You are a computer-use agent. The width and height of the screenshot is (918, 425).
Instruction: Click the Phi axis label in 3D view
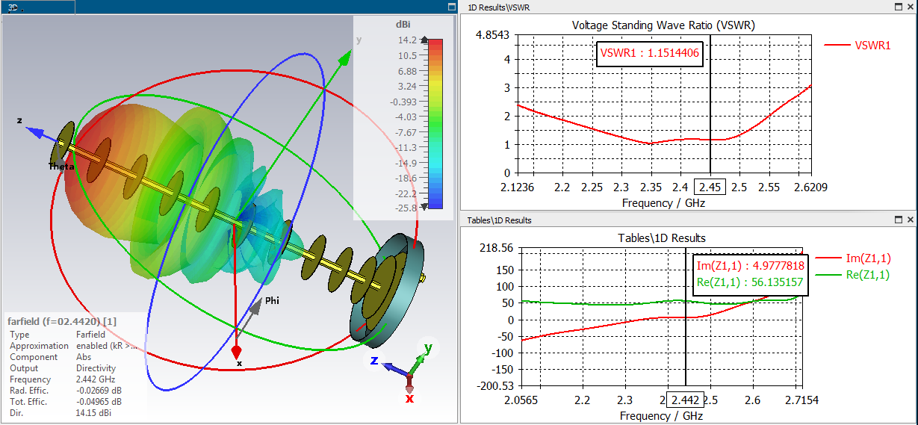pyautogui.click(x=272, y=301)
